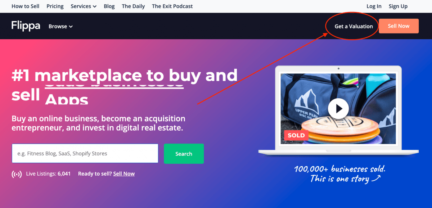Click the disc golf video thumbnail
The image size is (432, 208).
click(338, 109)
